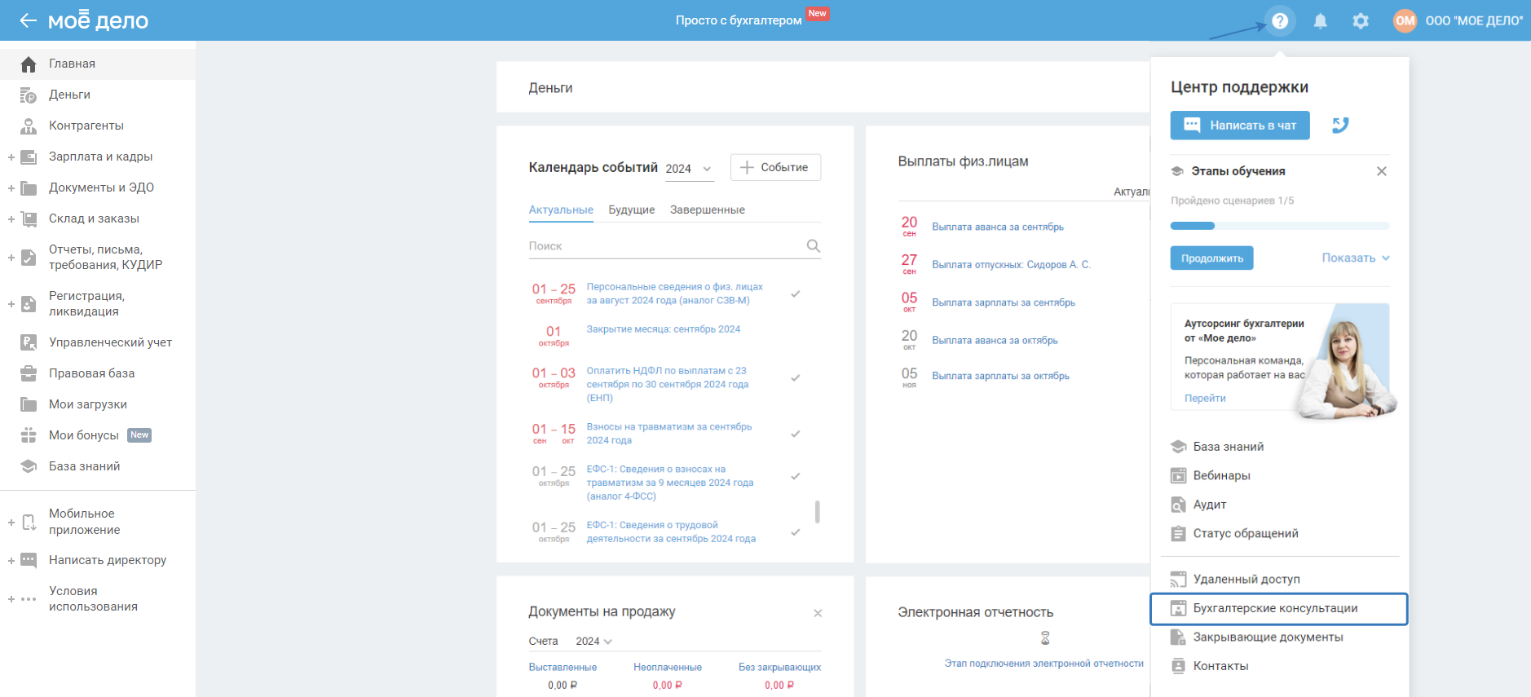The image size is (1531, 697).
Task: Click the Управленческий учет icon
Action: coord(29,342)
